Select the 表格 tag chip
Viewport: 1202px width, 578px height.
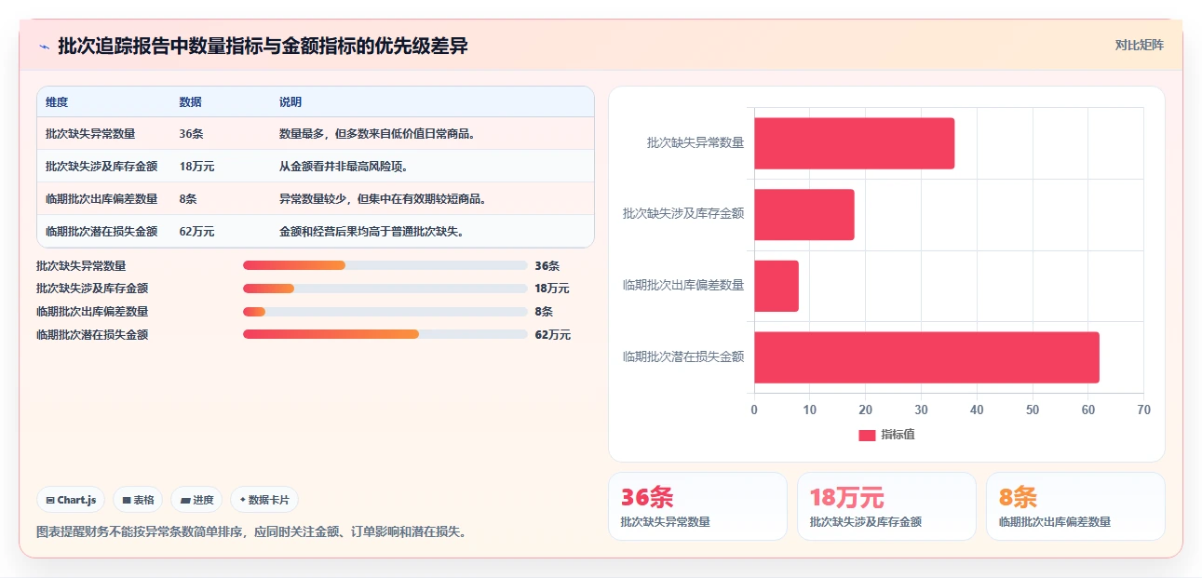(x=138, y=500)
